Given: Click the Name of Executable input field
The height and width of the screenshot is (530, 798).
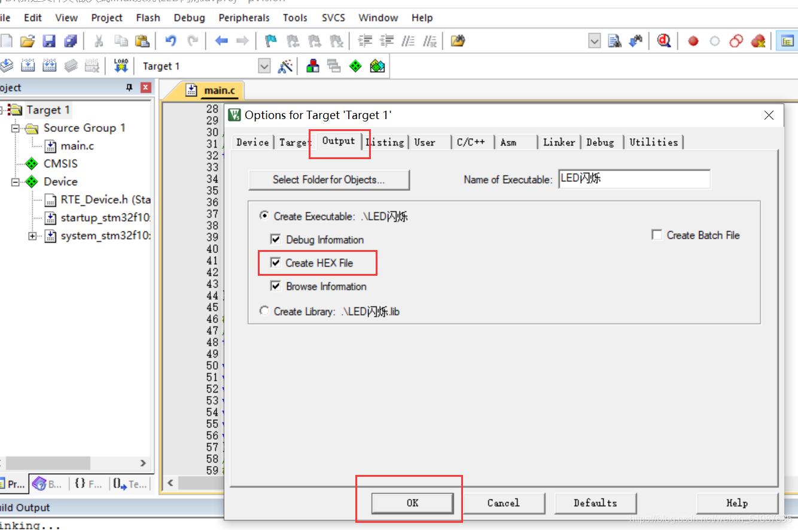Looking at the screenshot, I should pos(634,179).
